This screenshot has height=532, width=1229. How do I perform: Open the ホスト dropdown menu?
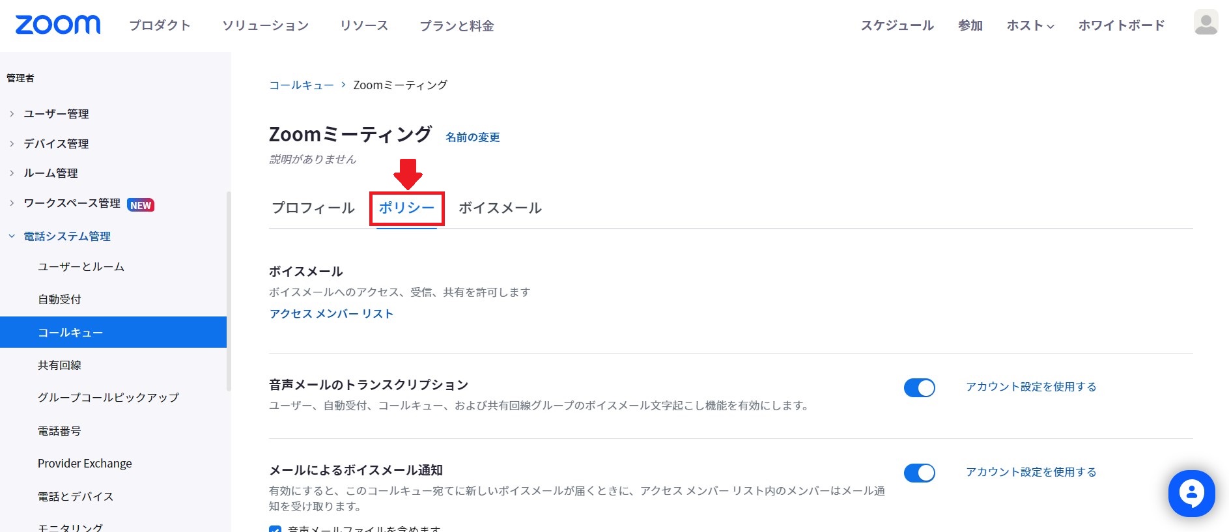1030,25
